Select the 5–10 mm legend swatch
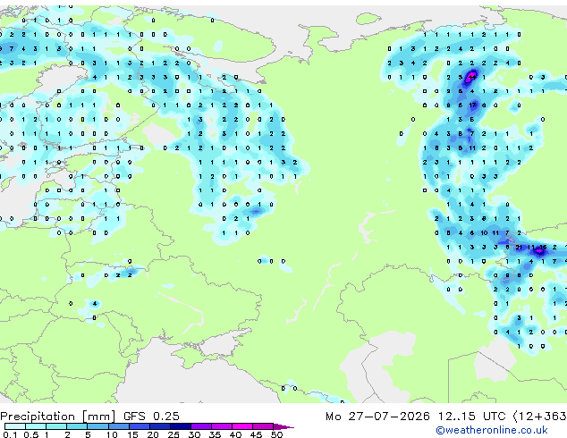The height and width of the screenshot is (438, 567). [x=97, y=426]
